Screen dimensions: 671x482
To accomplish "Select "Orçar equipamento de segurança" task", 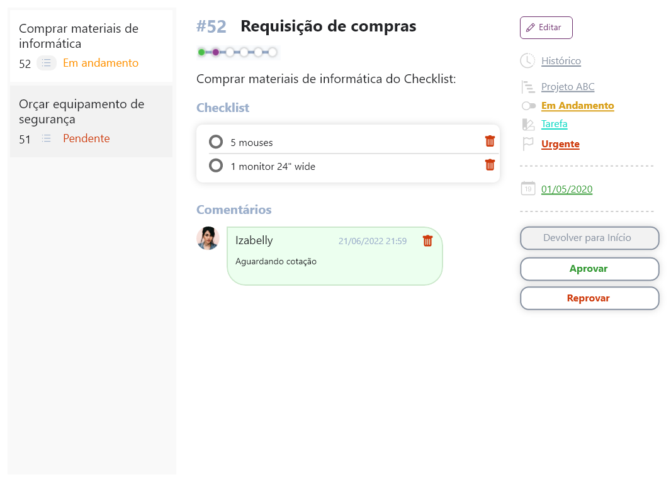I will pos(82,111).
